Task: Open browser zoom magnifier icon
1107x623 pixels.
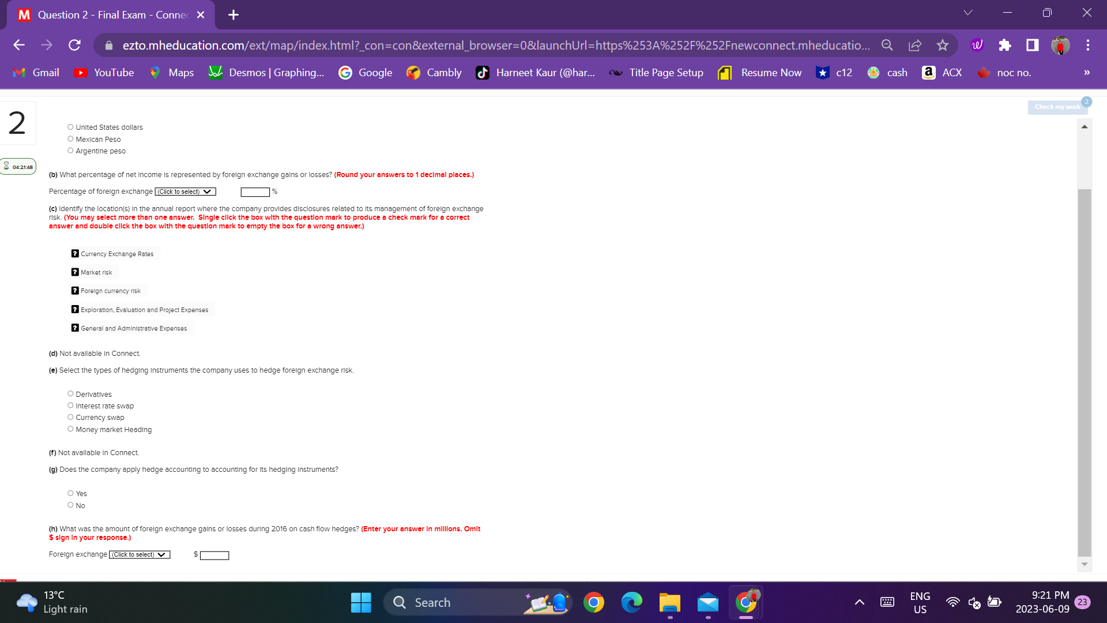Action: pyautogui.click(x=887, y=45)
